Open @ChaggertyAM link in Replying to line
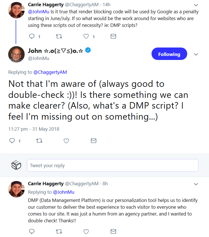The width and height of the screenshot is (209, 237). (x=50, y=72)
